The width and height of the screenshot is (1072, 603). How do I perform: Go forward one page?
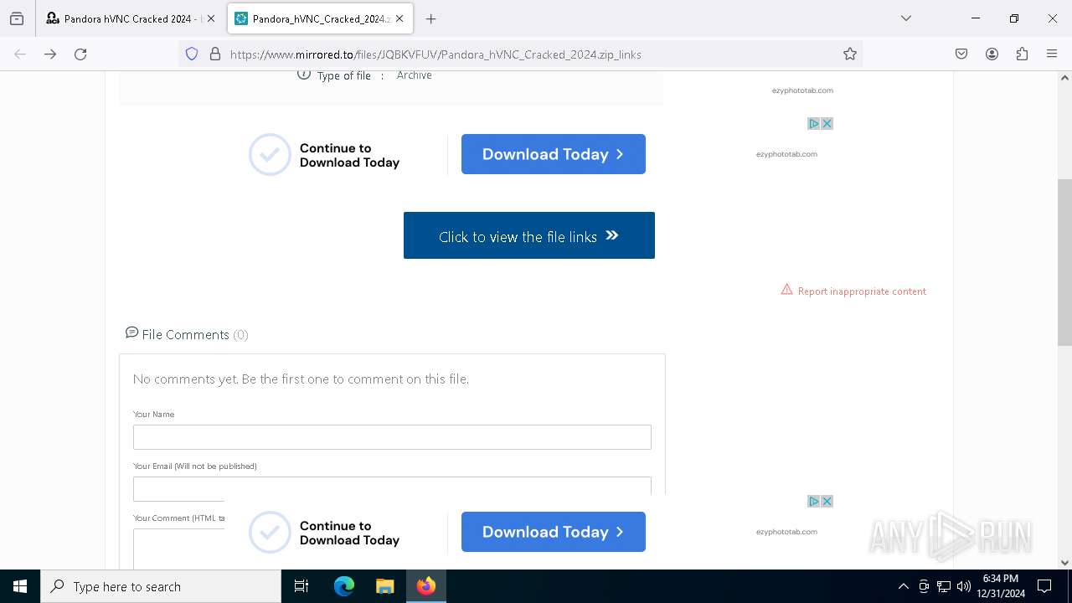[50, 54]
